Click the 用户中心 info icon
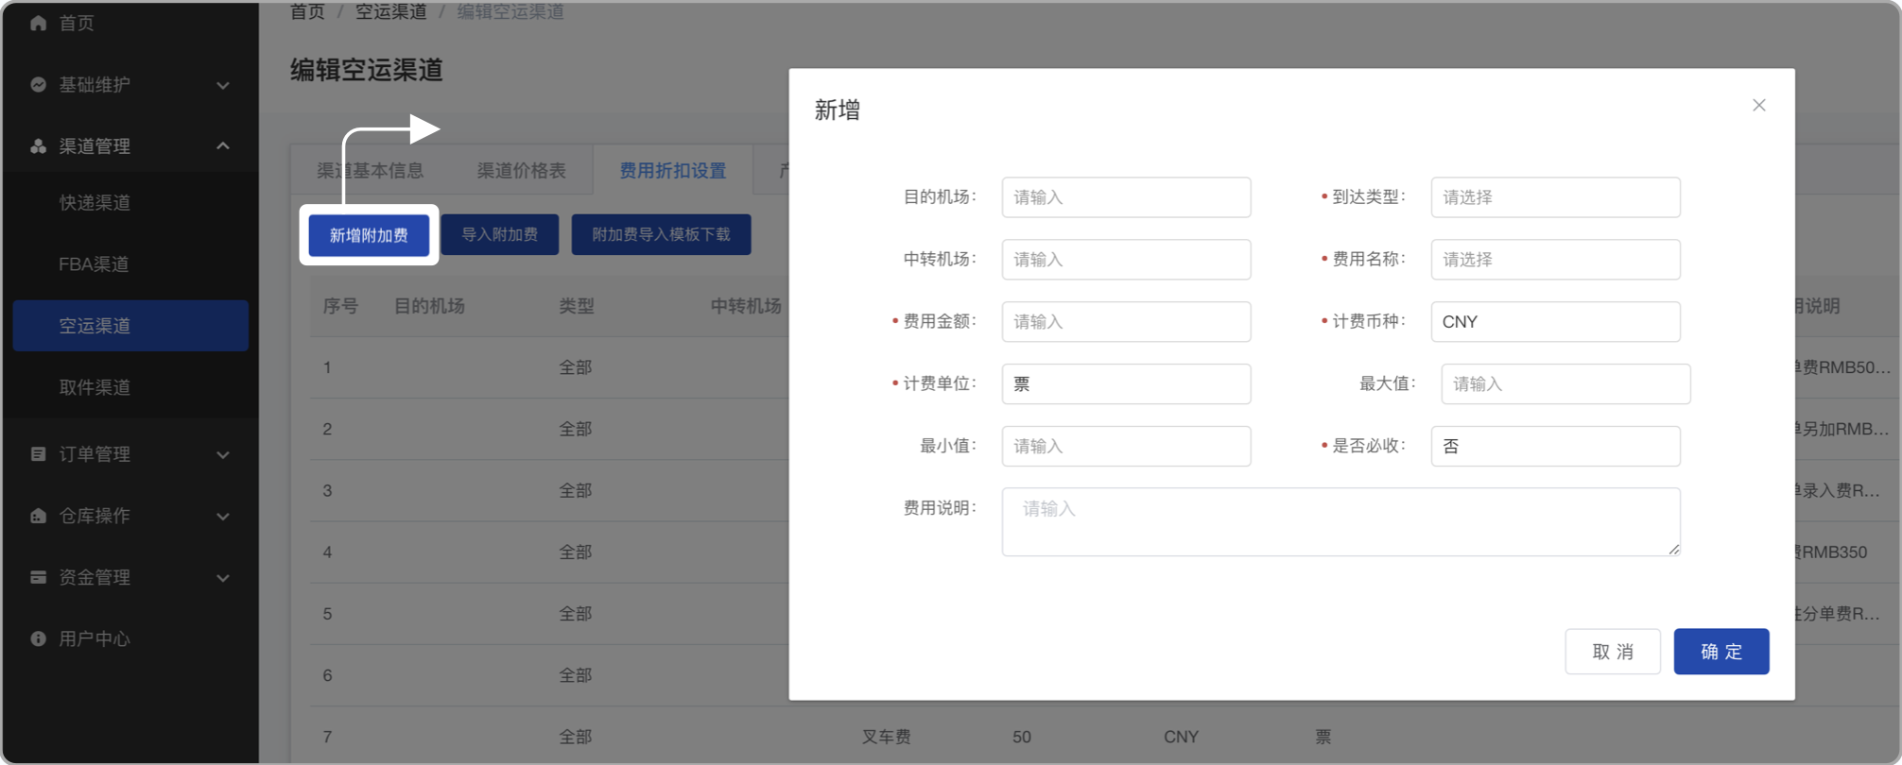Image resolution: width=1902 pixels, height=765 pixels. [x=38, y=638]
